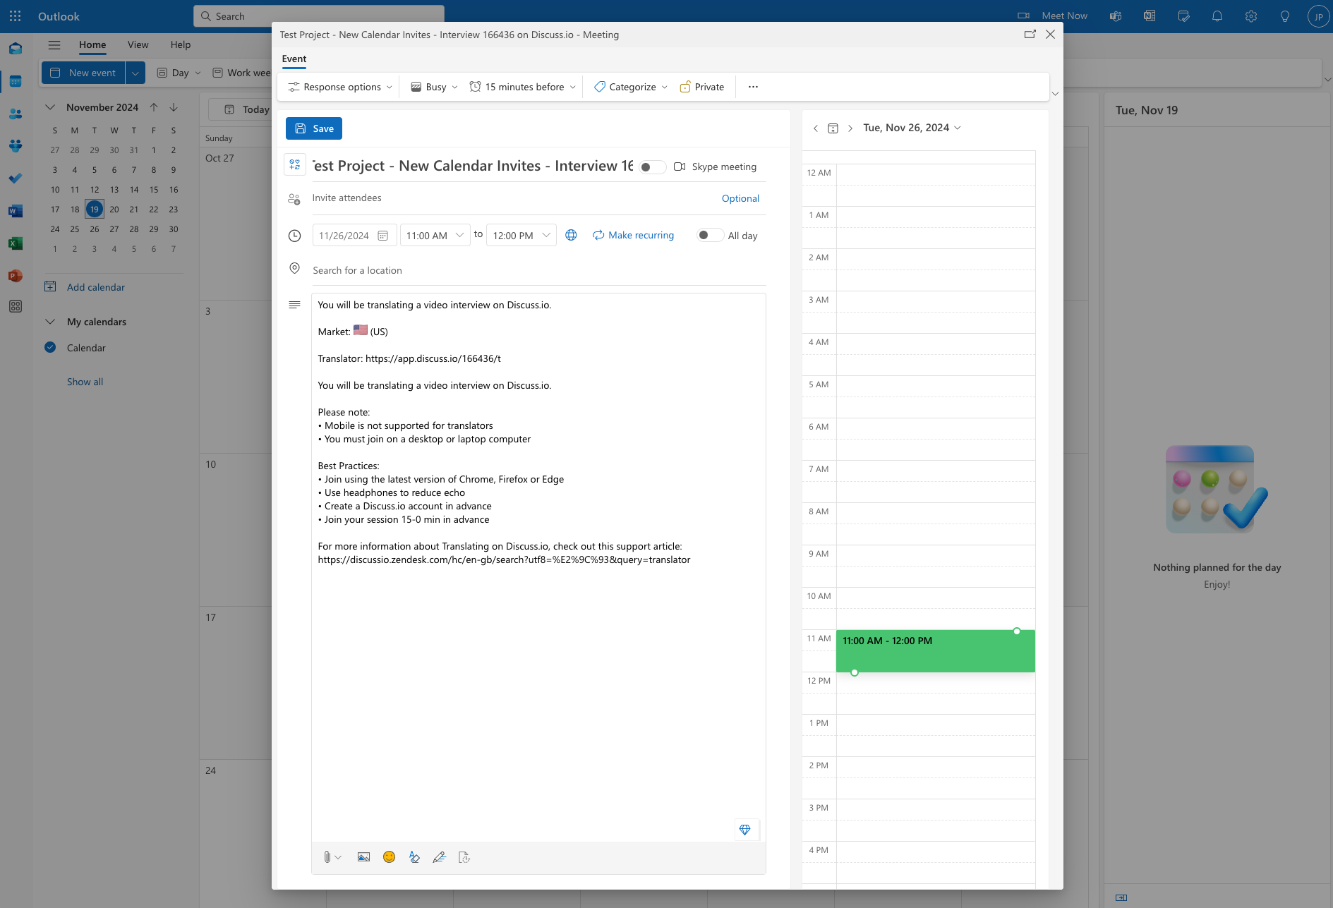This screenshot has width=1333, height=908.
Task: Select November 26 in the mini calendar
Action: 95,229
